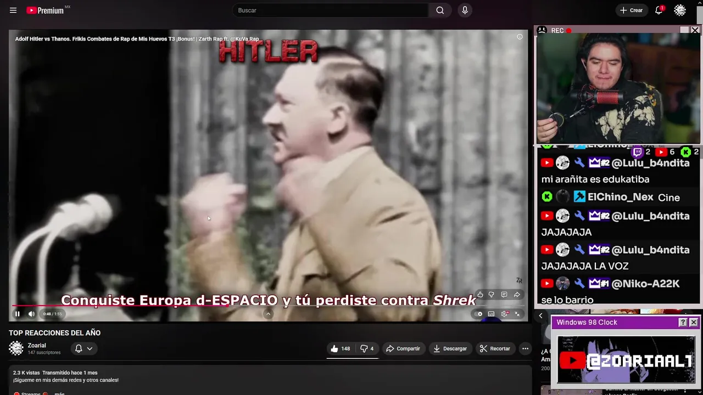Click the webcam feed overlay
This screenshot has height=395, width=703.
click(618, 88)
